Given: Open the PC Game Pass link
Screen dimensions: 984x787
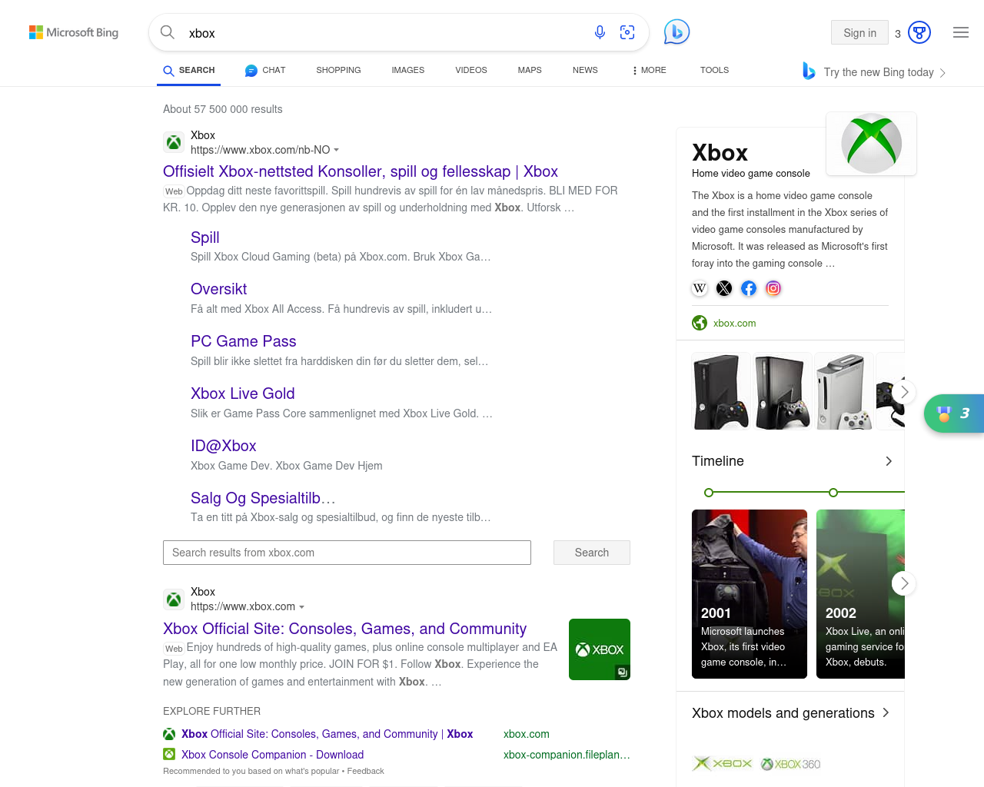Looking at the screenshot, I should tap(243, 341).
